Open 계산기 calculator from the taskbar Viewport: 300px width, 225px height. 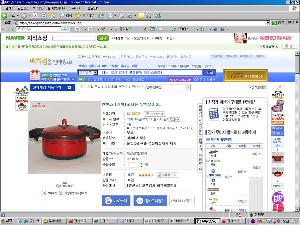click(x=131, y=221)
